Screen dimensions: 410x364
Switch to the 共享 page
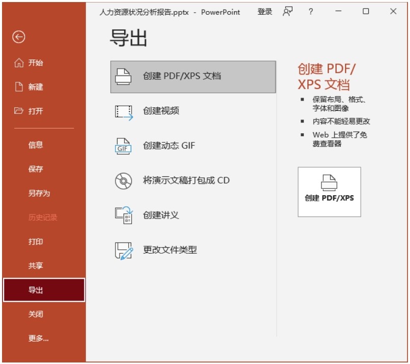pyautogui.click(x=36, y=266)
